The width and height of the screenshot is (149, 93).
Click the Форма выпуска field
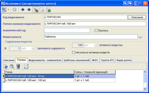tap(91, 37)
